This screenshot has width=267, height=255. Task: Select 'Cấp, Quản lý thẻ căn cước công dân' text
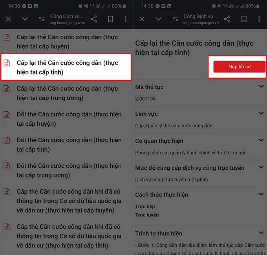(174, 126)
